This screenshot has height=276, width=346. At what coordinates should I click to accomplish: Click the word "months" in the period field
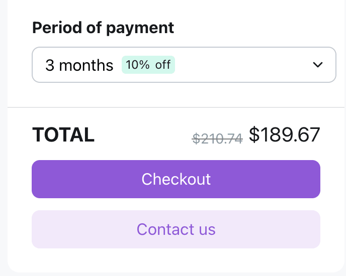click(86, 65)
